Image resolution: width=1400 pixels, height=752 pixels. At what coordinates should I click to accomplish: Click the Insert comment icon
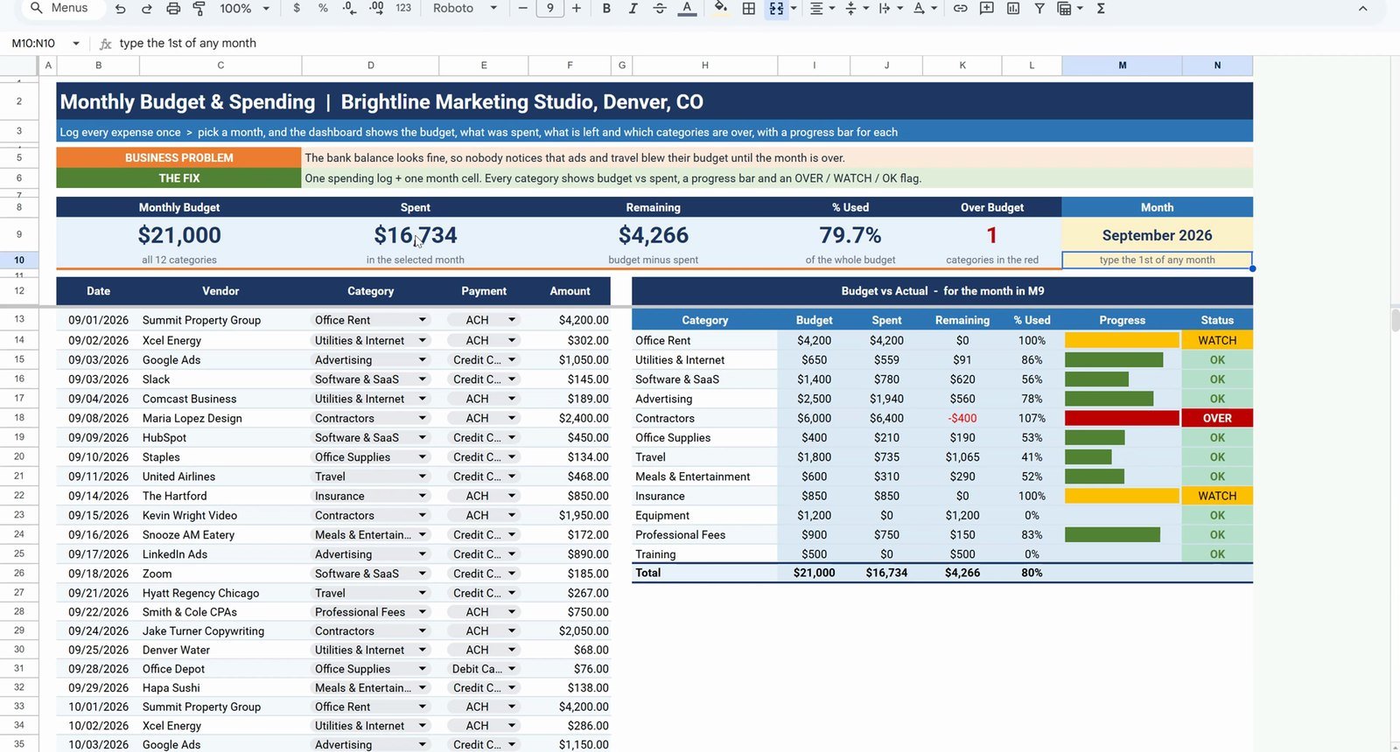click(986, 9)
